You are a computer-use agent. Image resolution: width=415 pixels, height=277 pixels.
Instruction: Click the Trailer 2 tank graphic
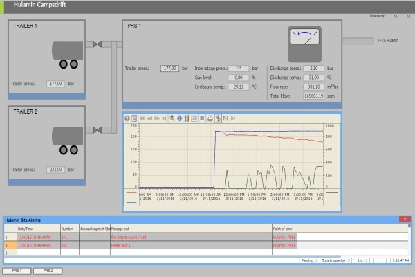[x=68, y=141]
